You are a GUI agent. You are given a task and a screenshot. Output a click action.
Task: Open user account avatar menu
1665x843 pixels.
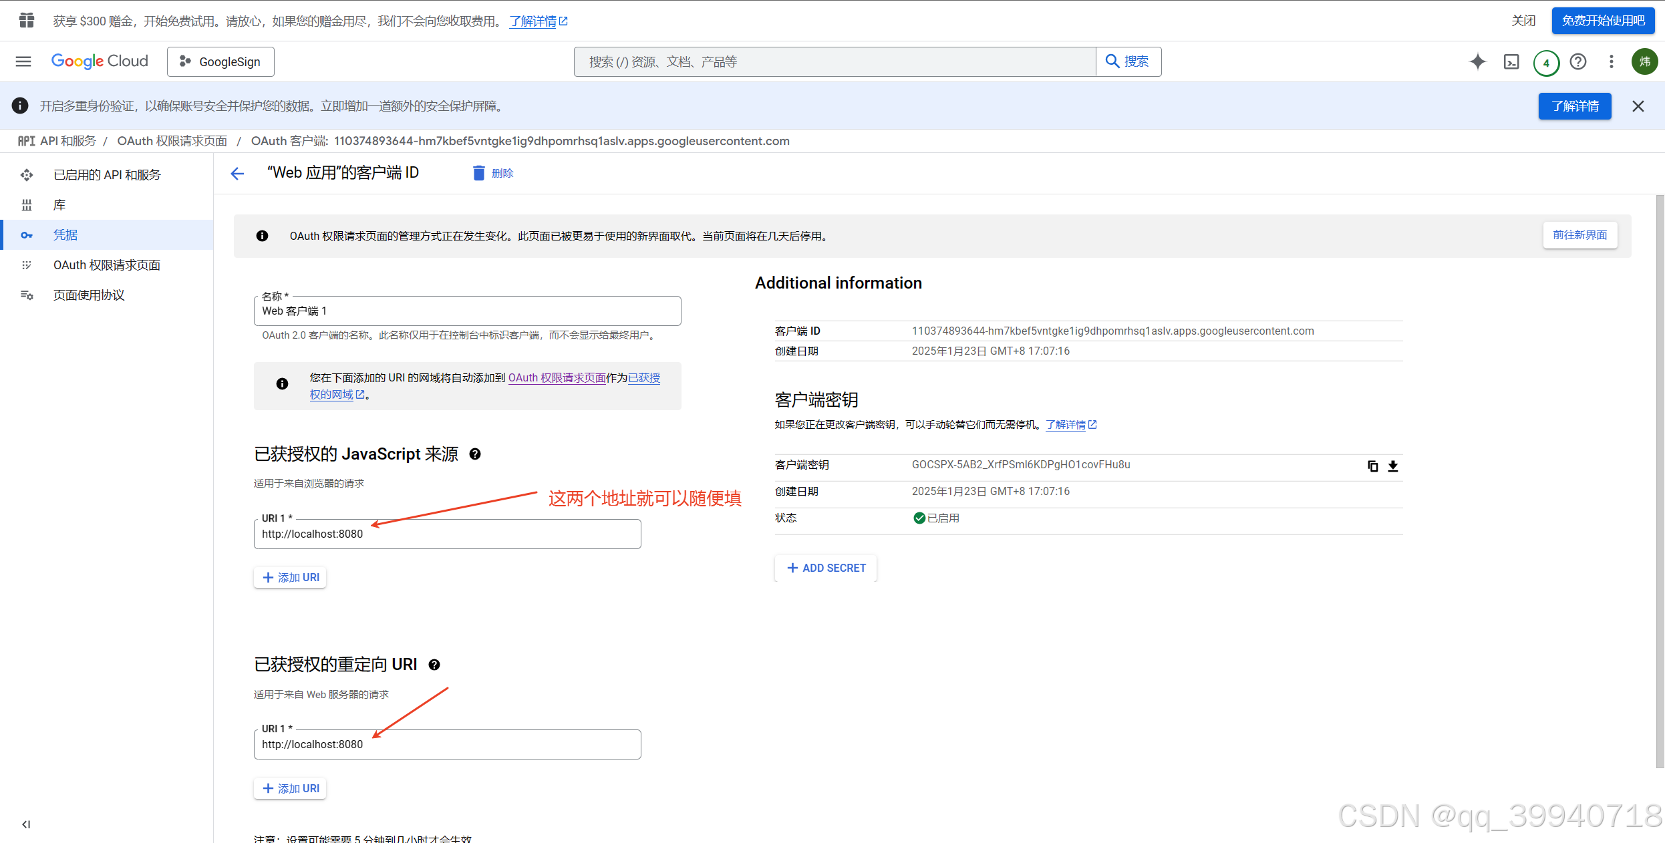(1644, 61)
